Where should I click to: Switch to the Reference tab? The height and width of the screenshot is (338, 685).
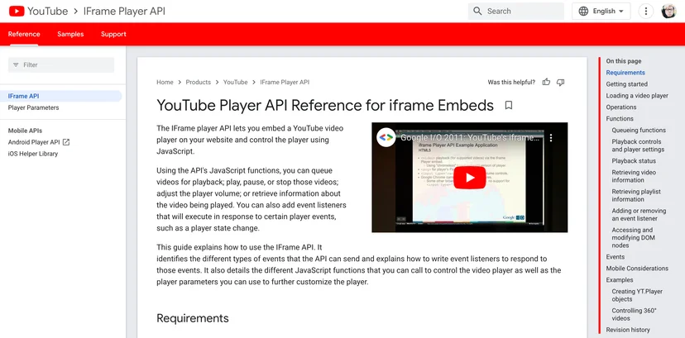(24, 34)
